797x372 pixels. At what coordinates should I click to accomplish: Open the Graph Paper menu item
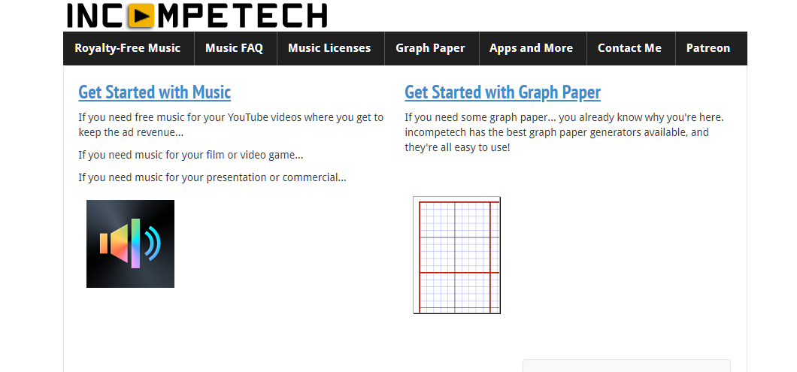(x=430, y=48)
